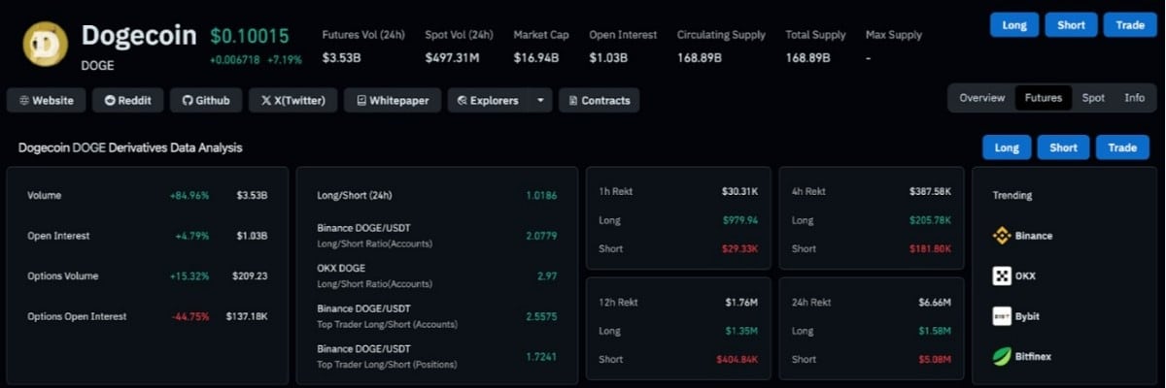Click the Explorers button
The width and height of the screenshot is (1166, 388).
click(488, 100)
